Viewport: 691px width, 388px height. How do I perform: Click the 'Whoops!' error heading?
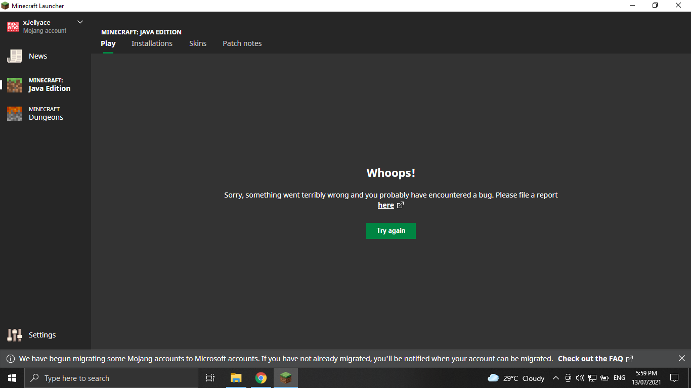[x=391, y=173]
